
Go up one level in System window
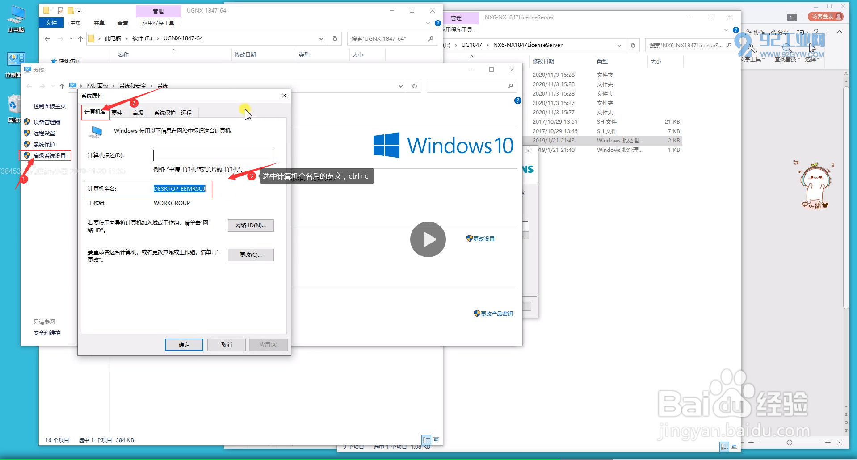point(62,86)
